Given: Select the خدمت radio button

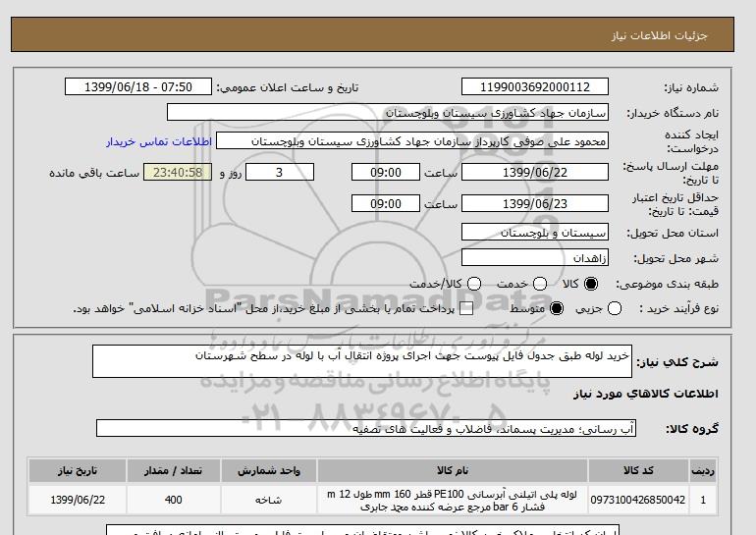Looking at the screenshot, I should click(x=540, y=284).
